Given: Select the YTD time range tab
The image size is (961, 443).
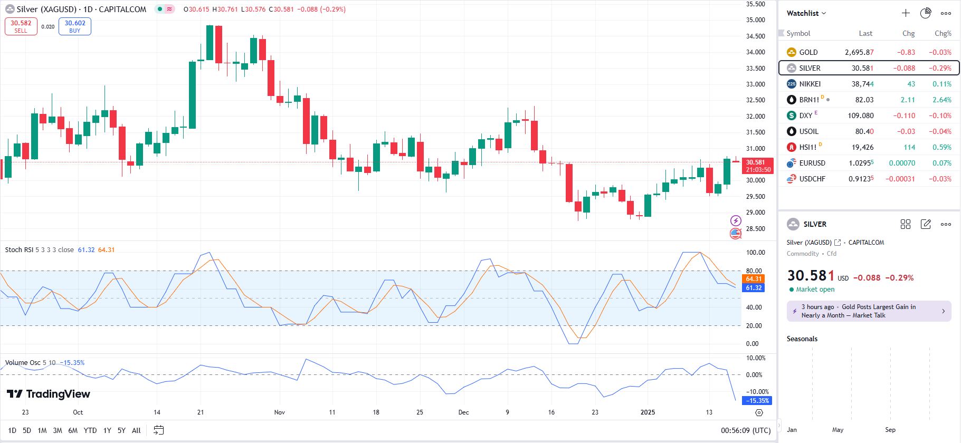Looking at the screenshot, I should pyautogui.click(x=90, y=430).
